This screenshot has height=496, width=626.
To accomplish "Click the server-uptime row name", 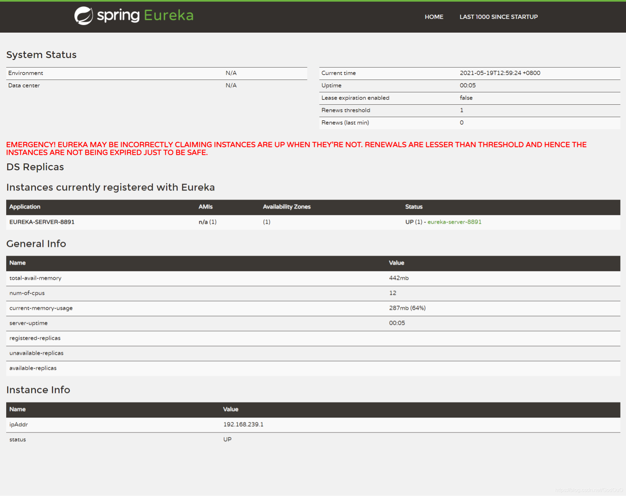I will pyautogui.click(x=28, y=323).
